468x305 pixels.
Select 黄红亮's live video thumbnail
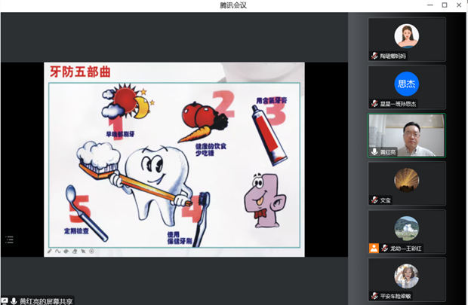406,135
